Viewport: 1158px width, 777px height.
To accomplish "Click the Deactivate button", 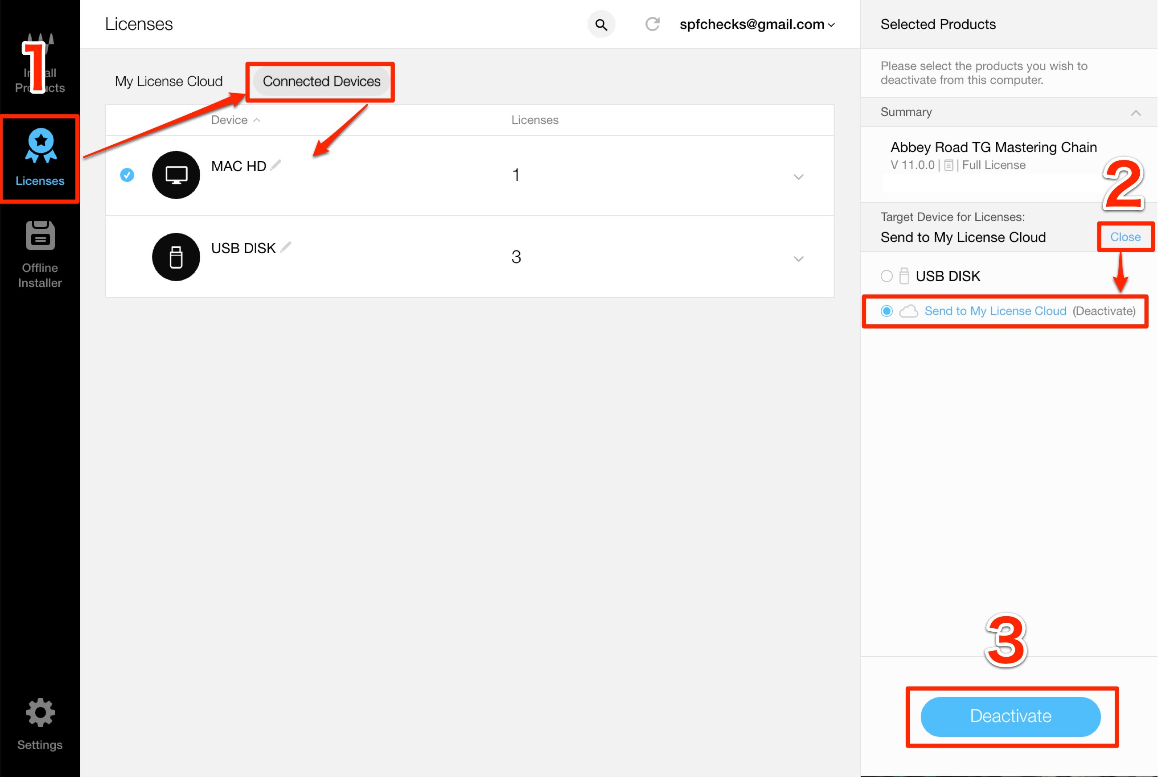I will (x=1010, y=716).
